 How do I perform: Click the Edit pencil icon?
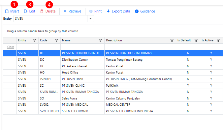(26, 11)
